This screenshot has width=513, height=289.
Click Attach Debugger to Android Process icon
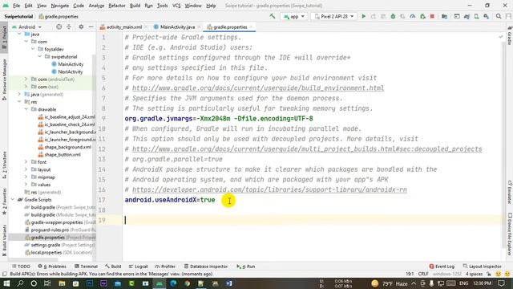[422, 16]
